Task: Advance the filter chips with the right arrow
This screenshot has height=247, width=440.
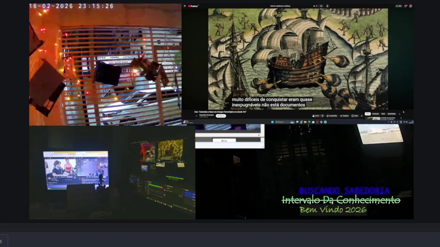Action: (x=399, y=114)
